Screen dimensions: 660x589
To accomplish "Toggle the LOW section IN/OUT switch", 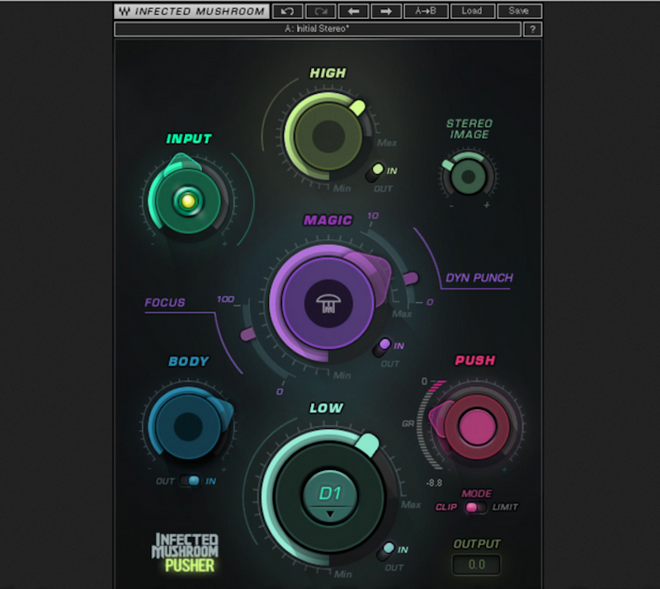I will tap(385, 551).
